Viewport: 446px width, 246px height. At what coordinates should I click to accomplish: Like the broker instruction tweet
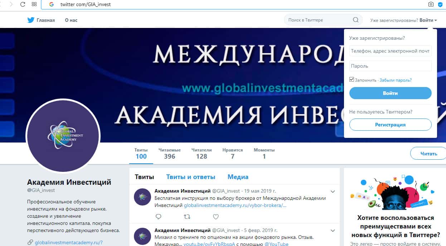[216, 217]
